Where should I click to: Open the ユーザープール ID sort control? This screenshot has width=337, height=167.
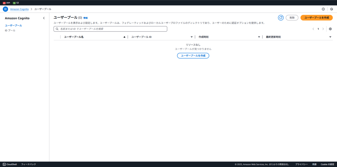(192, 36)
